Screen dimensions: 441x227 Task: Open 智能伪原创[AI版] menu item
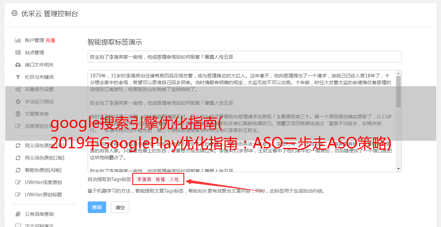pyautogui.click(x=43, y=170)
